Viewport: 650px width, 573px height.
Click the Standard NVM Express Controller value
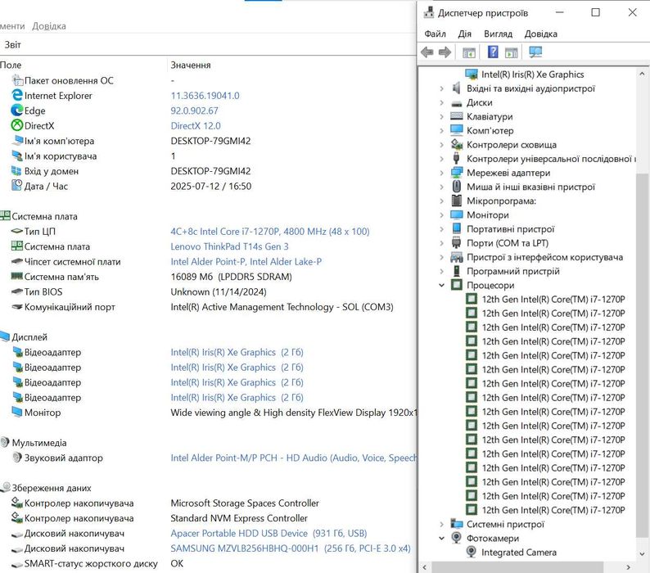coord(239,518)
